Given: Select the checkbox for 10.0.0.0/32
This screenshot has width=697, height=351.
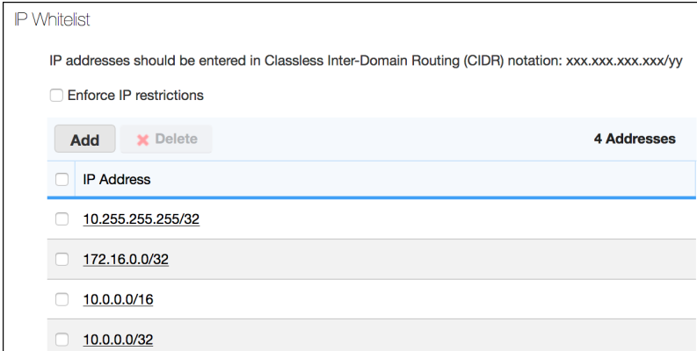Looking at the screenshot, I should [x=62, y=340].
